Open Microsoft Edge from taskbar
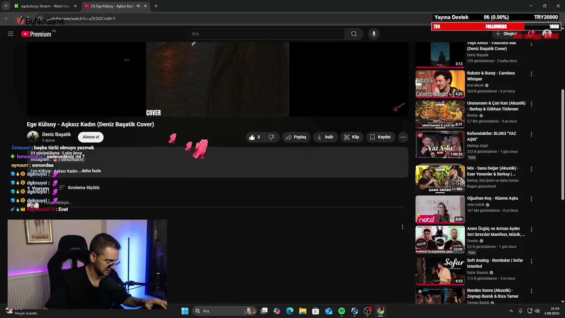565x318 pixels. pyautogui.click(x=290, y=311)
